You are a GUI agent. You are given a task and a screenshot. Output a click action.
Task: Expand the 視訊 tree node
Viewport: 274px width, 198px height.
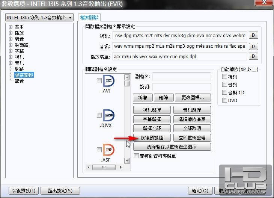coord(11,57)
